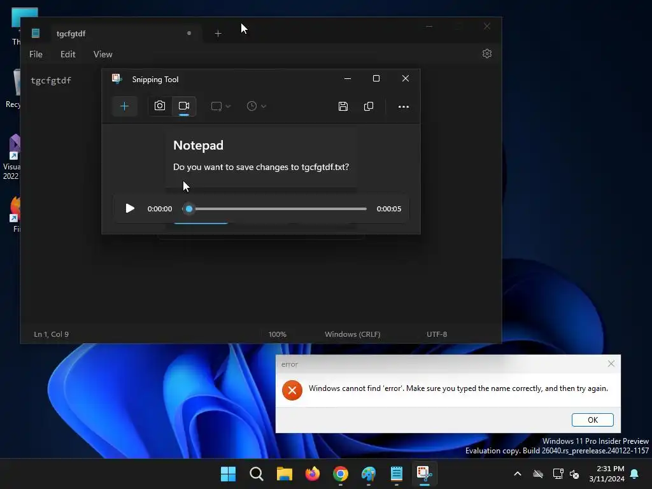Select the Visual Studio 2022 desktop shortcut
The height and width of the screenshot is (489, 652).
pos(12,157)
